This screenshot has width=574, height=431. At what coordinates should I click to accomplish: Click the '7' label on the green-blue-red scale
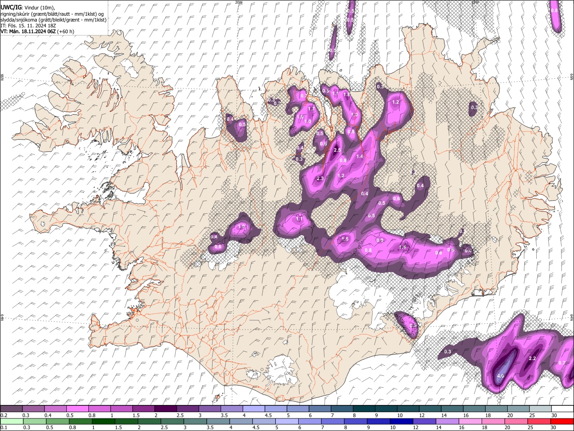click(x=323, y=428)
